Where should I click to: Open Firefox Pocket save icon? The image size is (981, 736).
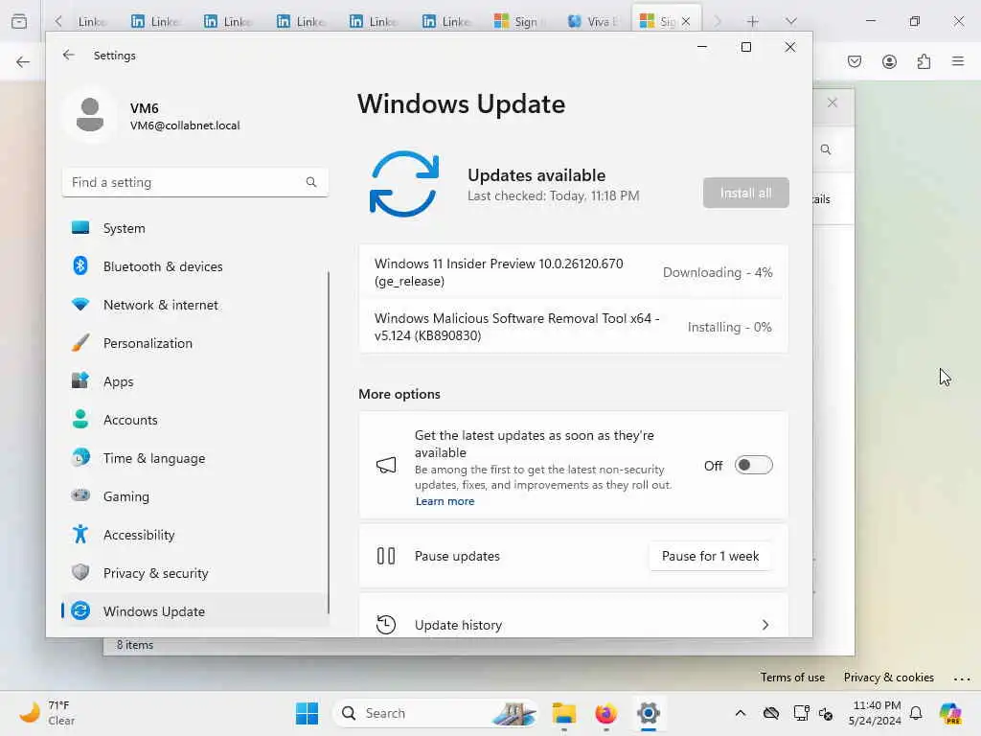coord(855,61)
